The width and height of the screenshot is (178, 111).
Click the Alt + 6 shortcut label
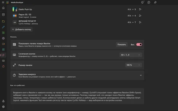pyautogui.click(x=132, y=16)
